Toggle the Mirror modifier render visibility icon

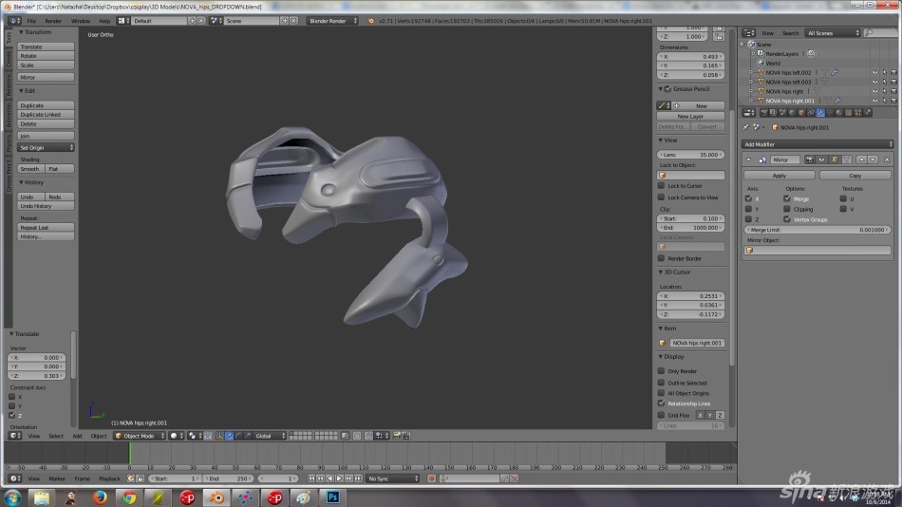[x=810, y=160]
